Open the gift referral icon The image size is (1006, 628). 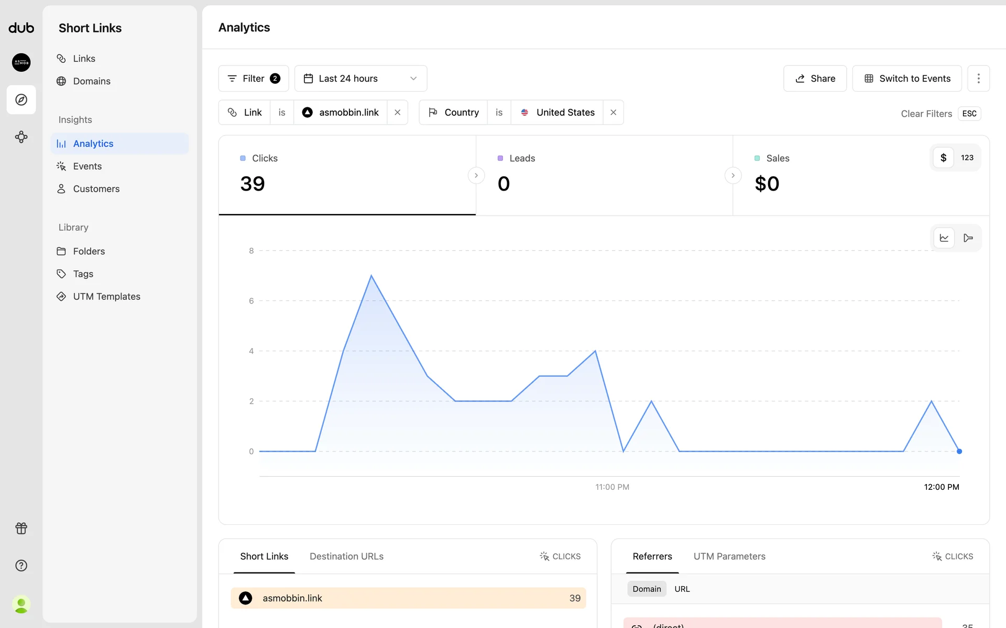point(21,528)
